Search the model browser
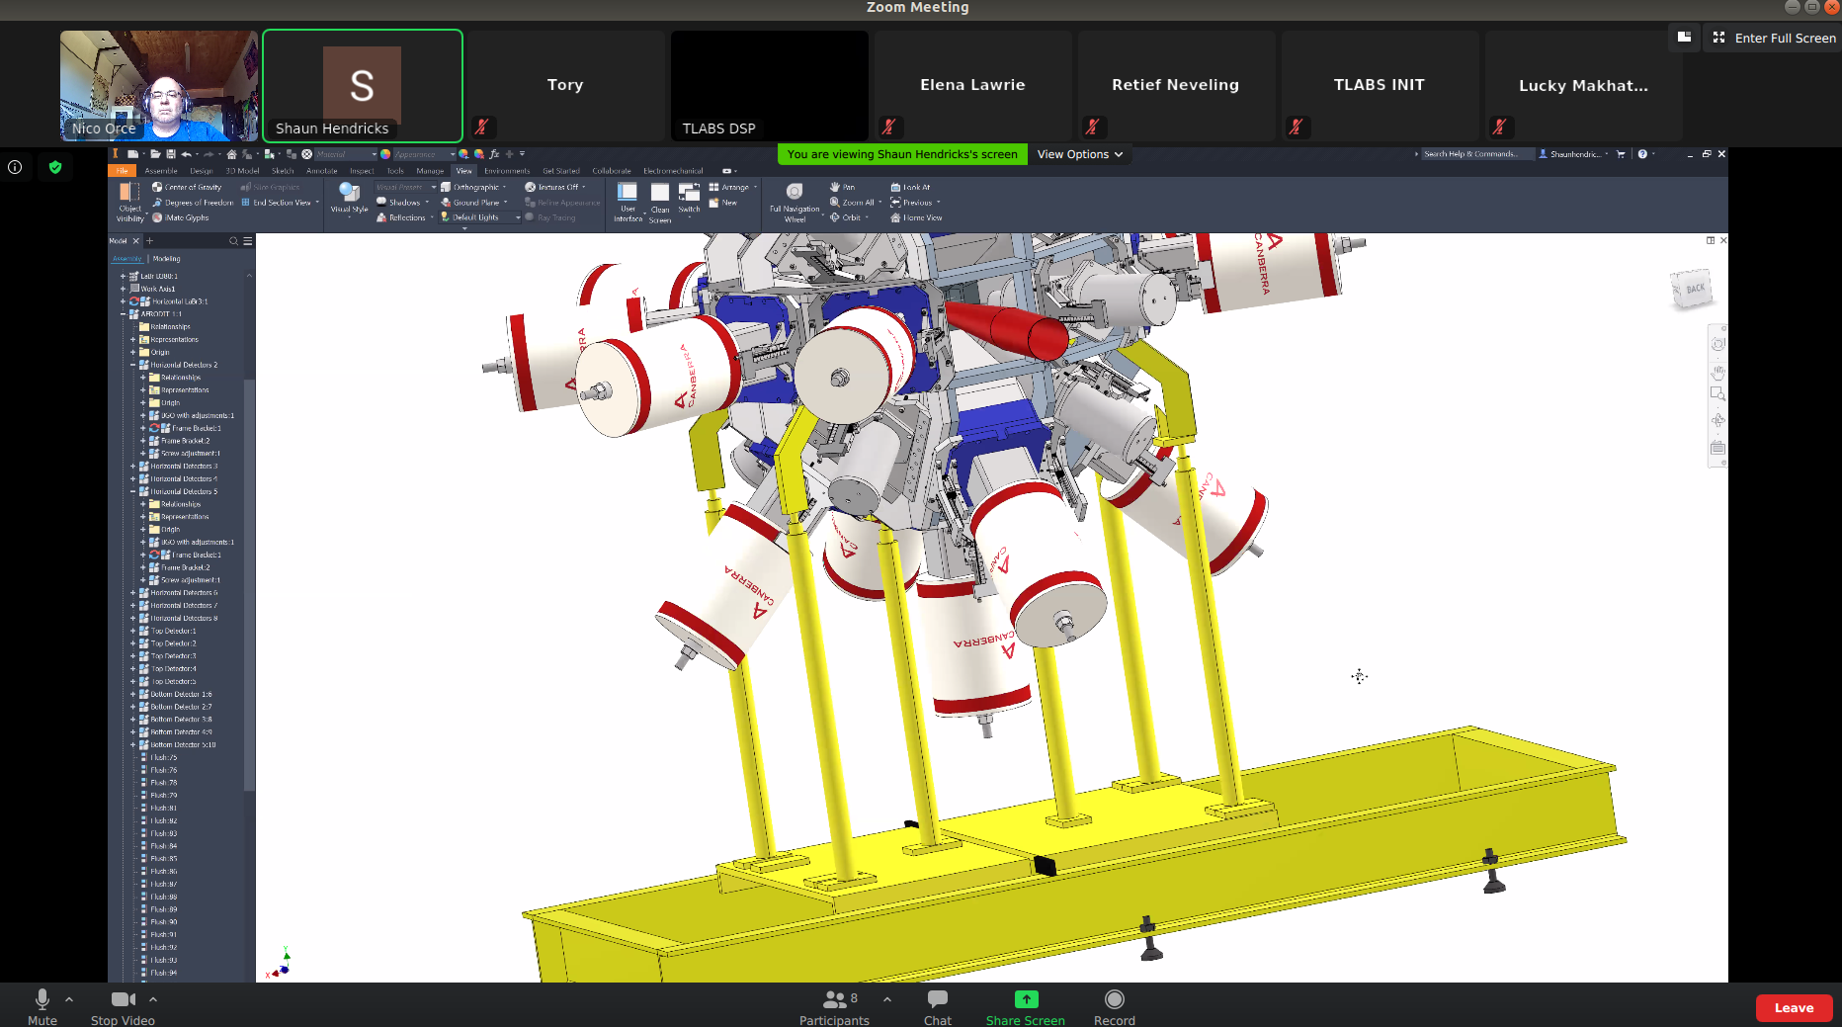The width and height of the screenshot is (1842, 1027). (234, 241)
